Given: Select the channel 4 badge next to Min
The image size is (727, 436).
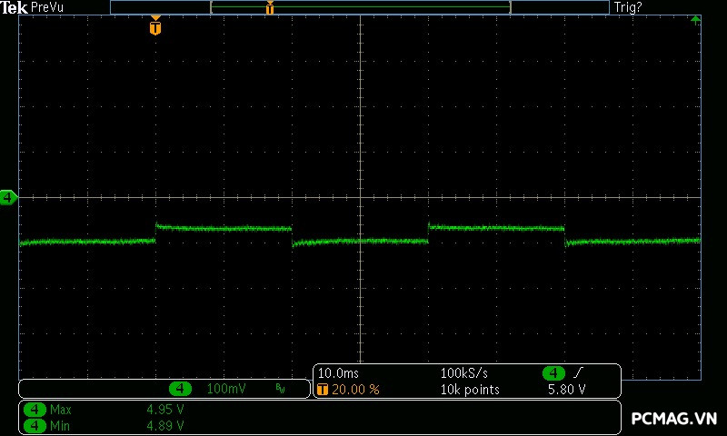Looking at the screenshot, I should [x=35, y=425].
